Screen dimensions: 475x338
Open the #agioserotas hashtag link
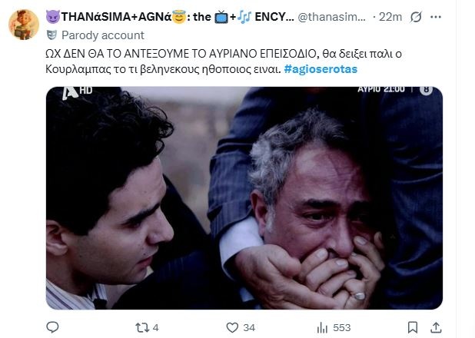(x=321, y=69)
